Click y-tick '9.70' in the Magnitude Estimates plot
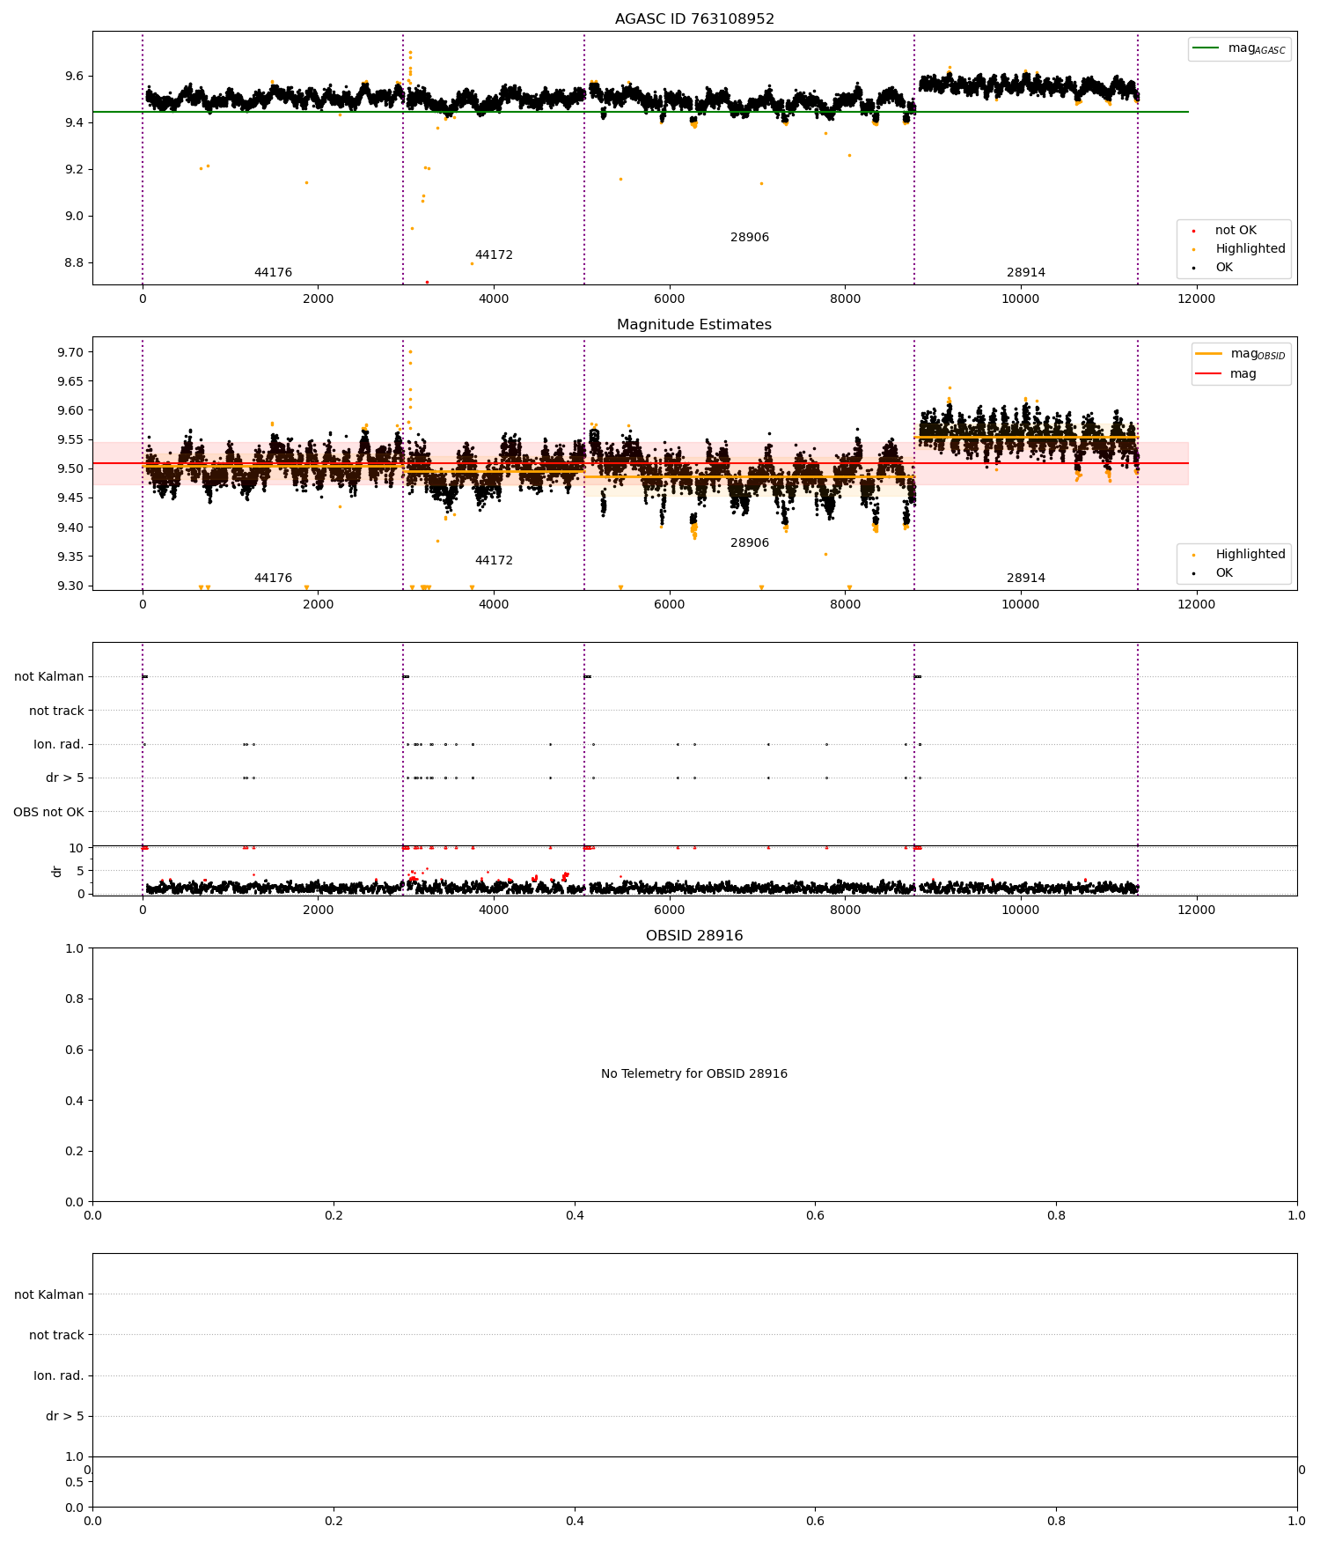The width and height of the screenshot is (1320, 1541). (x=70, y=352)
